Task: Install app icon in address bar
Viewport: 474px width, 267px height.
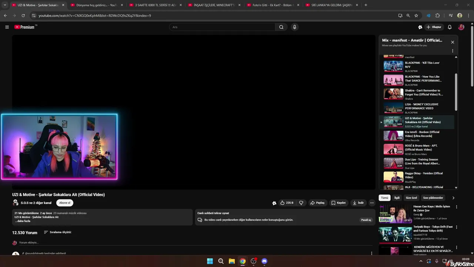Action: 400,16
